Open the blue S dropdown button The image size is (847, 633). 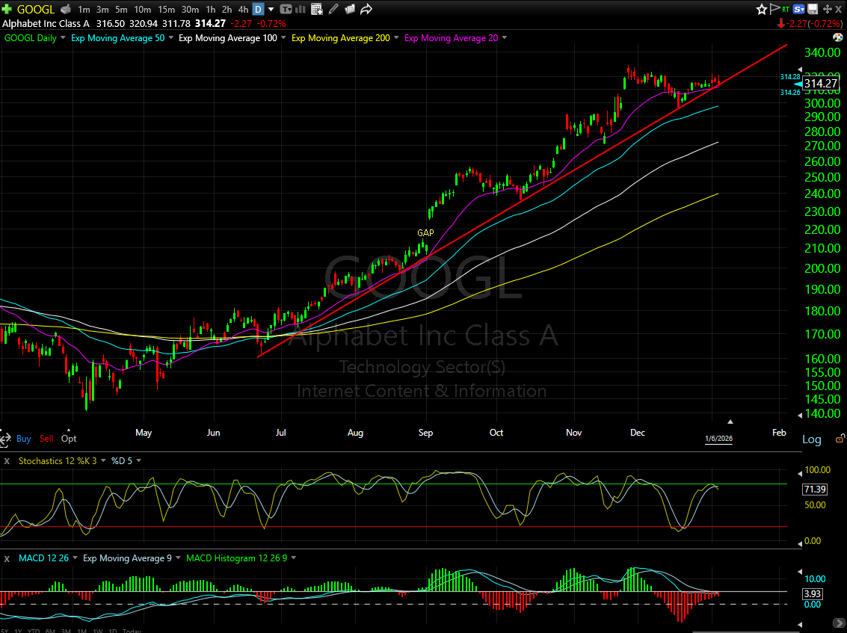coord(799,9)
